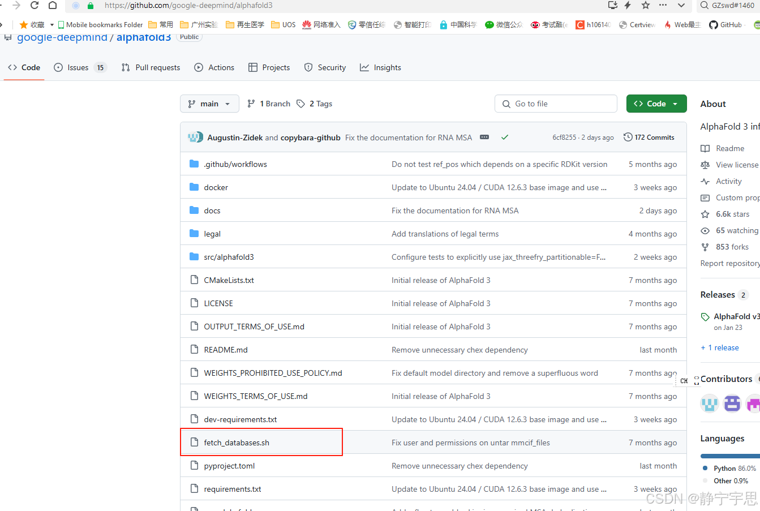
Task: Open WEIGHTS_TERMS_OF_USE.md file
Action: point(256,396)
